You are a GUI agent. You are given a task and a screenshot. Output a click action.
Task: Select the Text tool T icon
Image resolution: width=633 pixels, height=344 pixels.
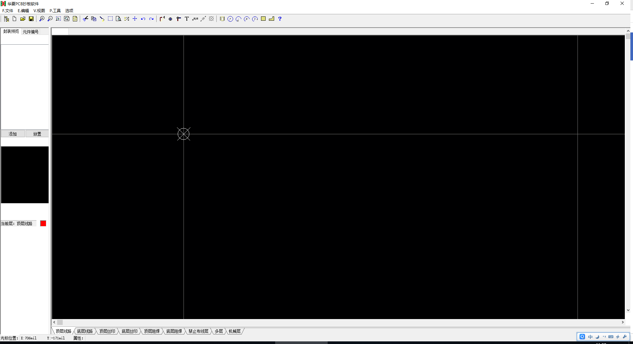click(187, 19)
